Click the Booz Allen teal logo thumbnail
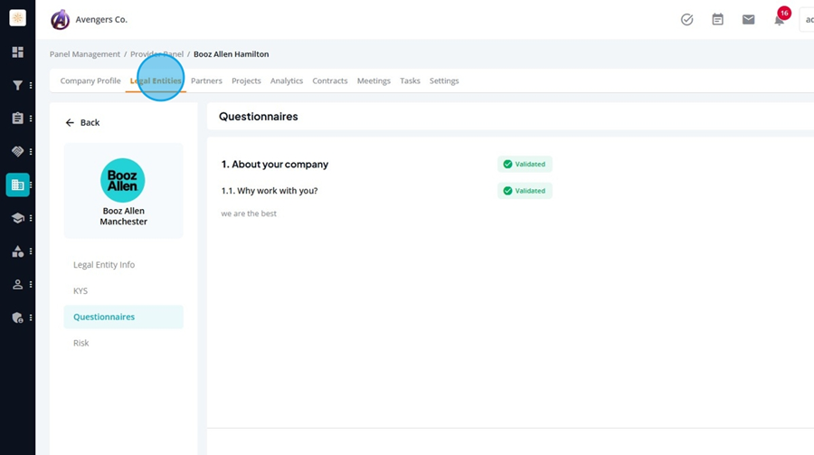The width and height of the screenshot is (814, 455). [122, 180]
